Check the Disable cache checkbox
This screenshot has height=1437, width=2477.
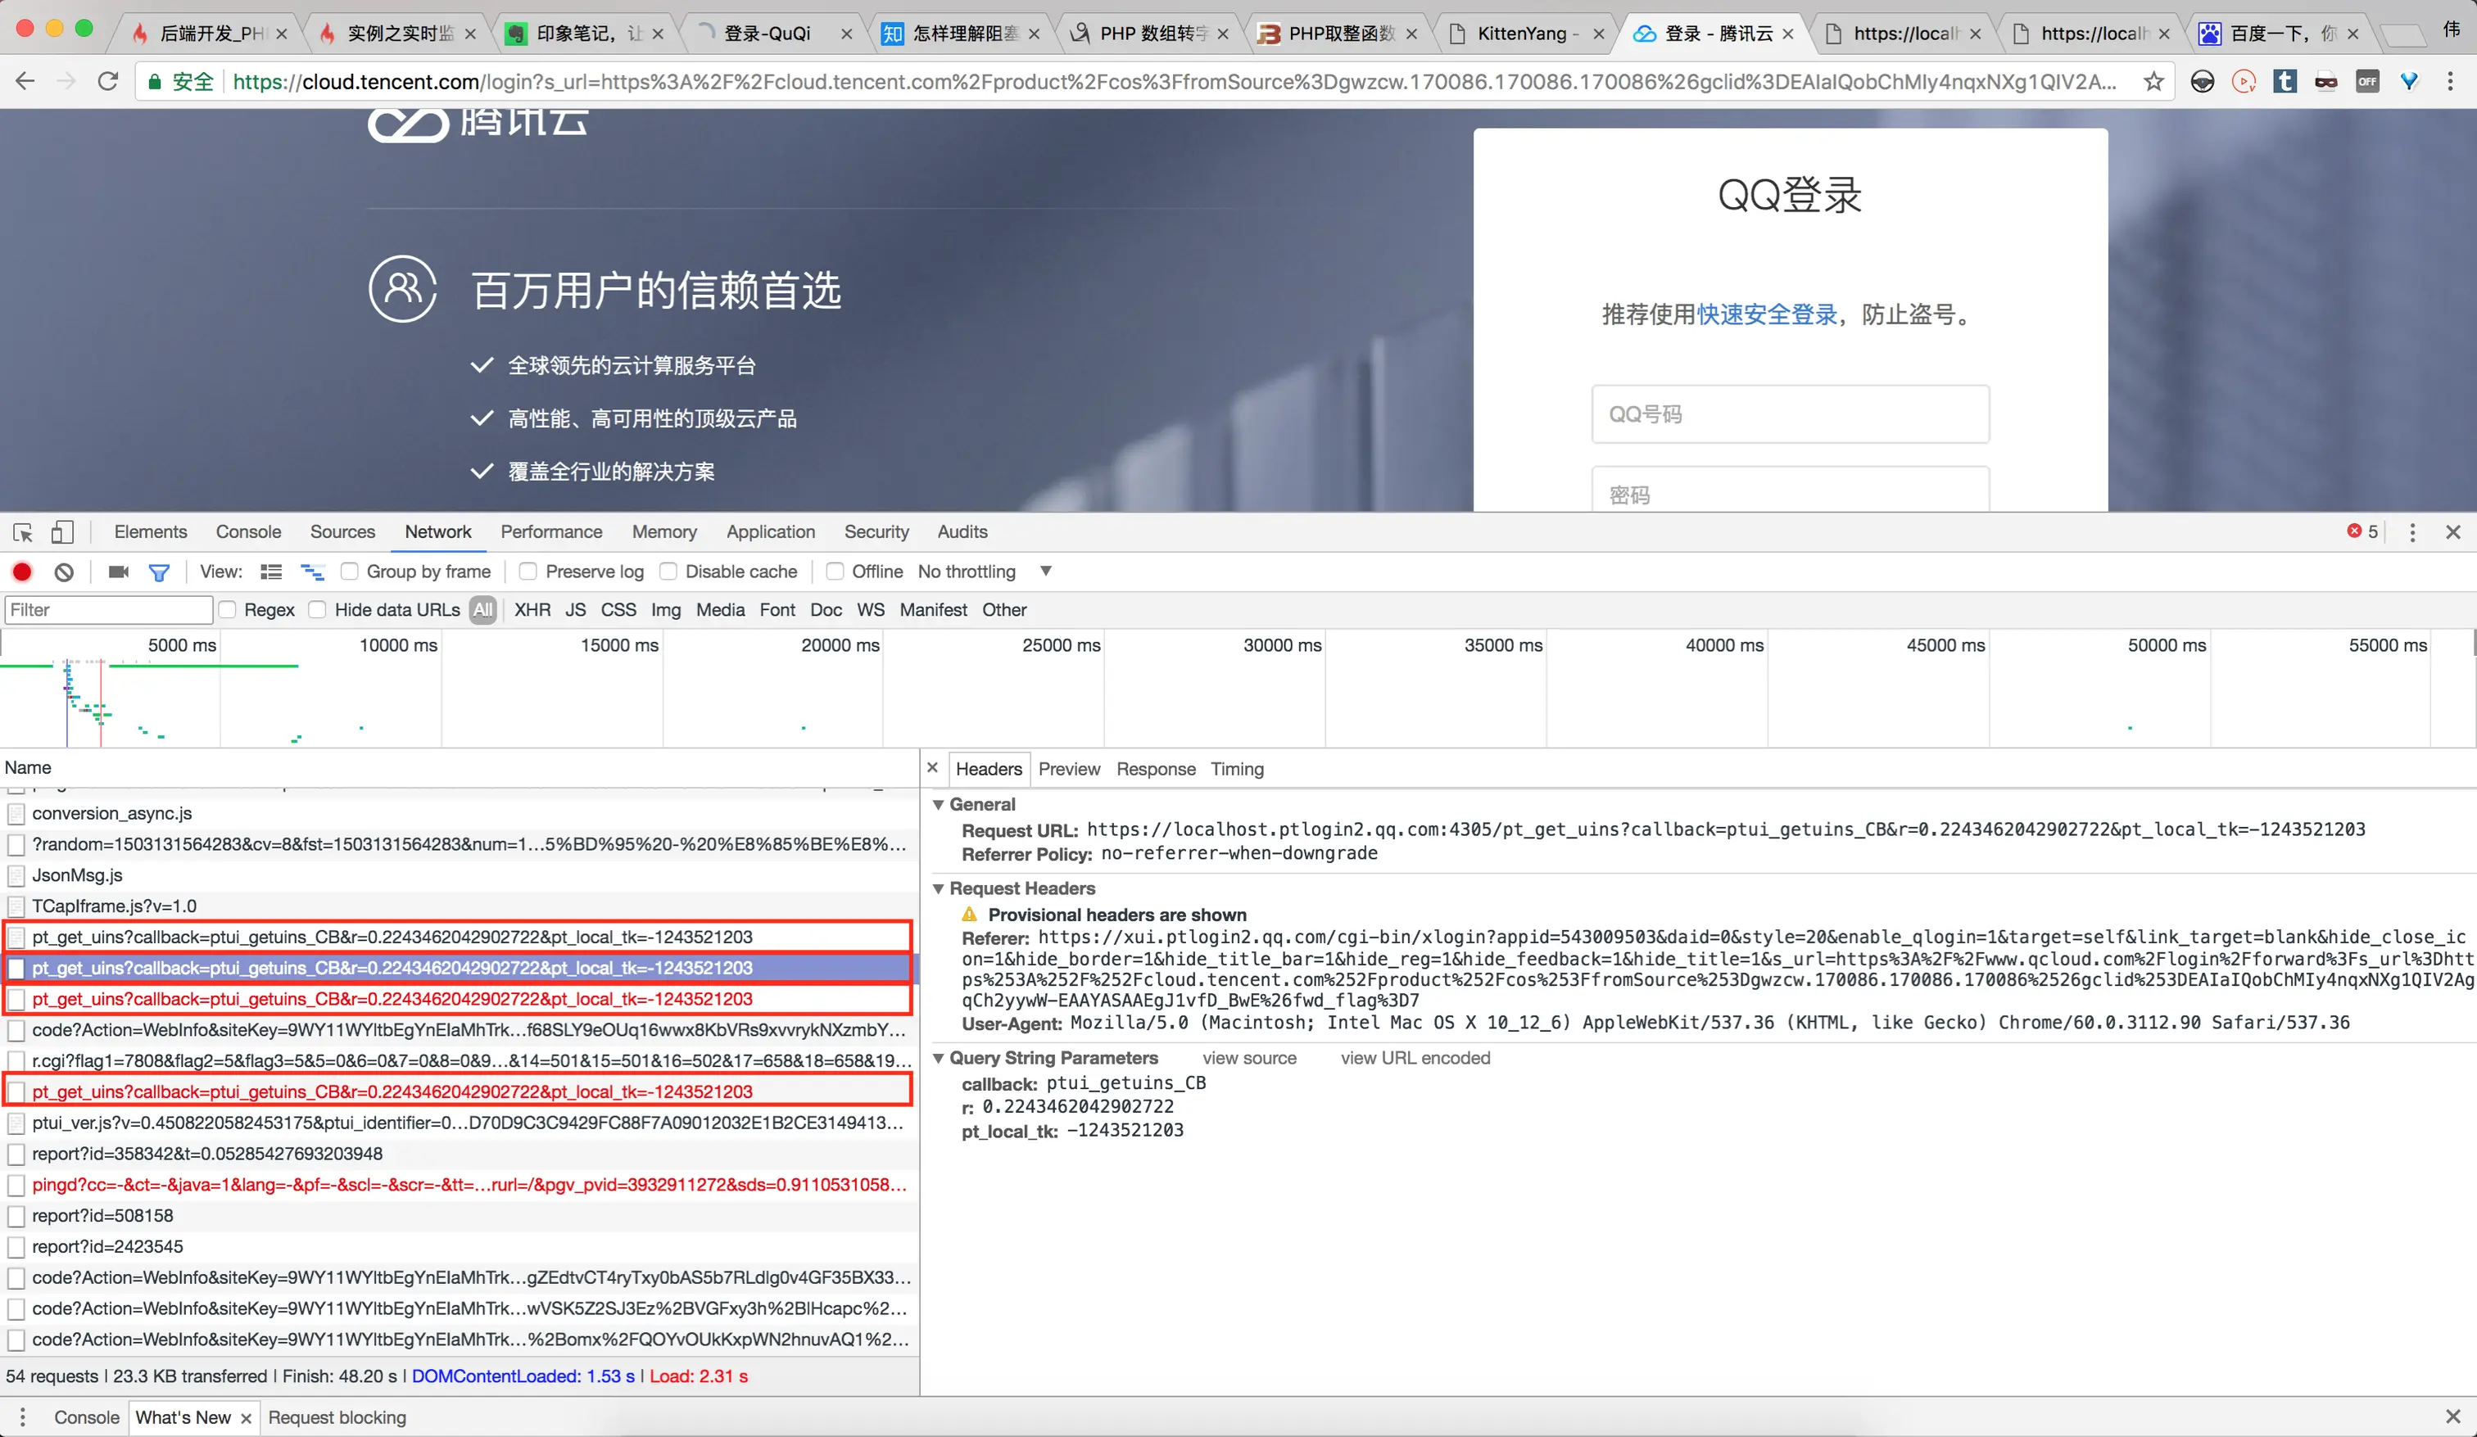tap(668, 572)
